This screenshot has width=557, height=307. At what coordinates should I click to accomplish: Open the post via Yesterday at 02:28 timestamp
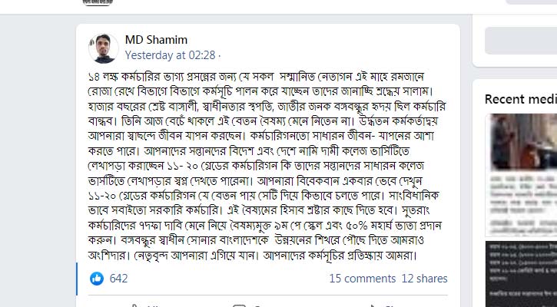click(x=171, y=56)
